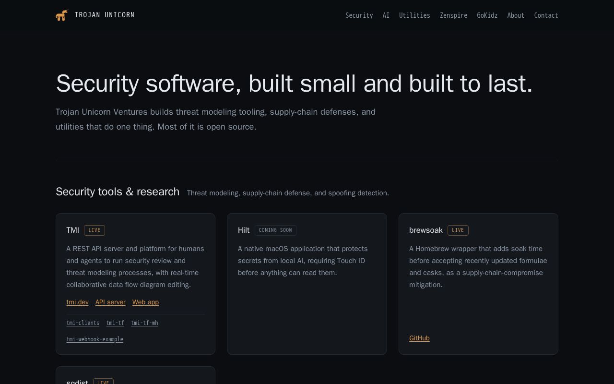Click the tmi-tf link
The width and height of the screenshot is (614, 384).
tap(115, 323)
